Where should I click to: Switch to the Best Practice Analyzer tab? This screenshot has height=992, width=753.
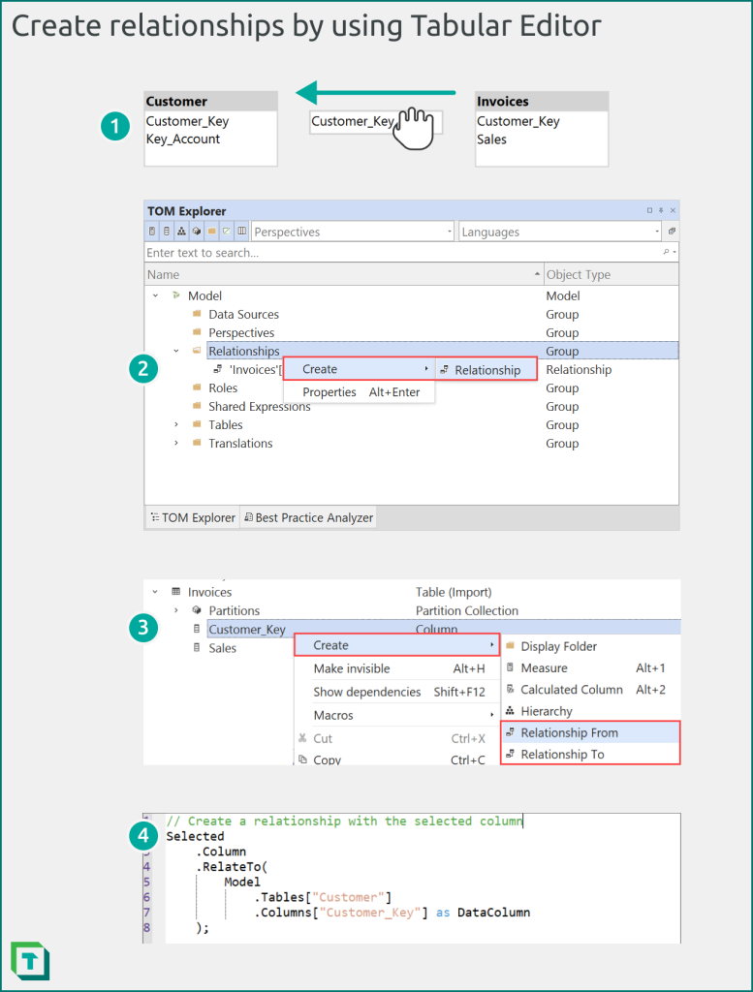tap(308, 517)
